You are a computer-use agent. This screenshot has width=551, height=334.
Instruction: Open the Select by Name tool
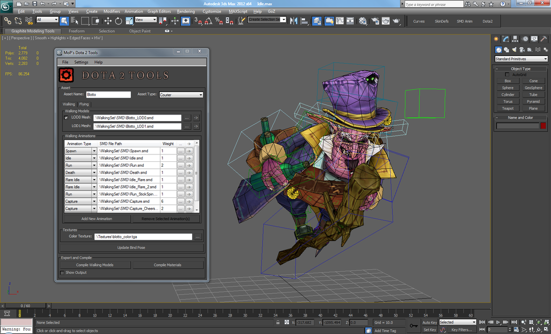pos(74,21)
